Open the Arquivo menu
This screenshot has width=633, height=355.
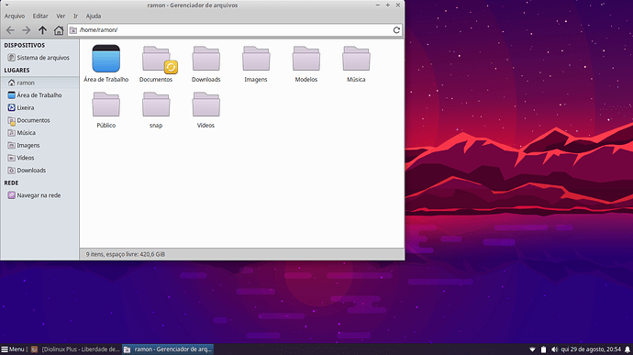tap(15, 17)
